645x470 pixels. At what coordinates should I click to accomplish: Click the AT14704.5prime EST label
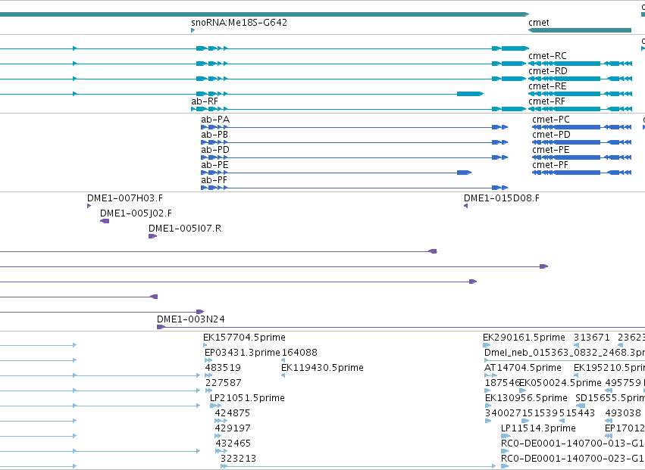click(x=523, y=368)
